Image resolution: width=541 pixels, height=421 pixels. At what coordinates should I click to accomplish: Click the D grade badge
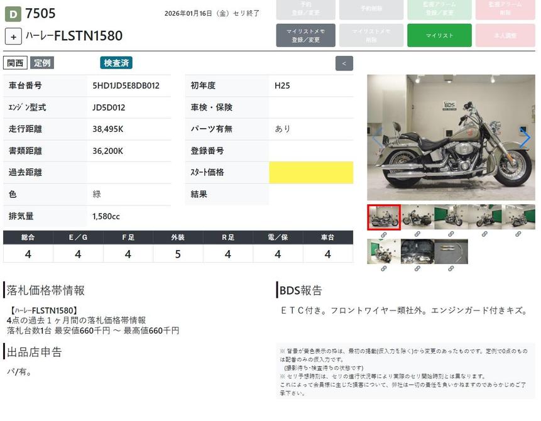pyautogui.click(x=13, y=14)
